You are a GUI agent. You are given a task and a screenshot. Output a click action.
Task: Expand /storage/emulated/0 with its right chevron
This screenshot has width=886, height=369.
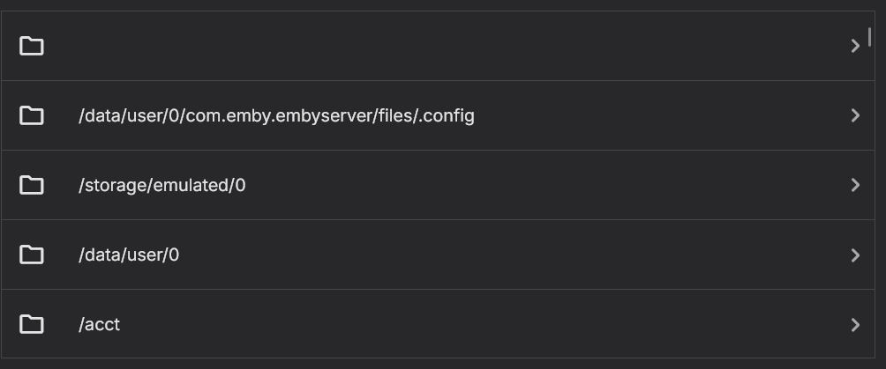pyautogui.click(x=854, y=185)
